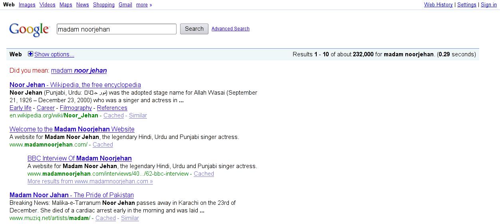The width and height of the screenshot is (500, 224).
Task: Open Settings link at top right
Action: point(467,5)
